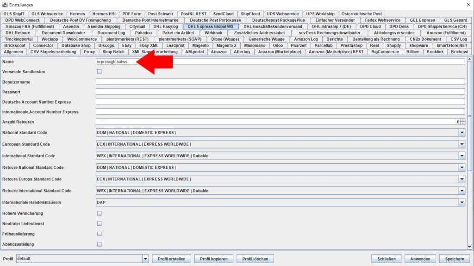Select the GLS Gepard tab
474x266 pixels.
[455, 20]
